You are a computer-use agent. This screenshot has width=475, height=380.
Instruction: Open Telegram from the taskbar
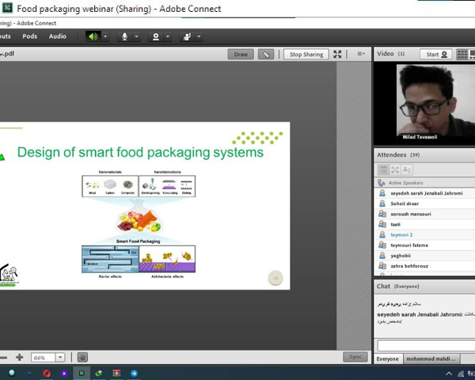click(x=134, y=373)
